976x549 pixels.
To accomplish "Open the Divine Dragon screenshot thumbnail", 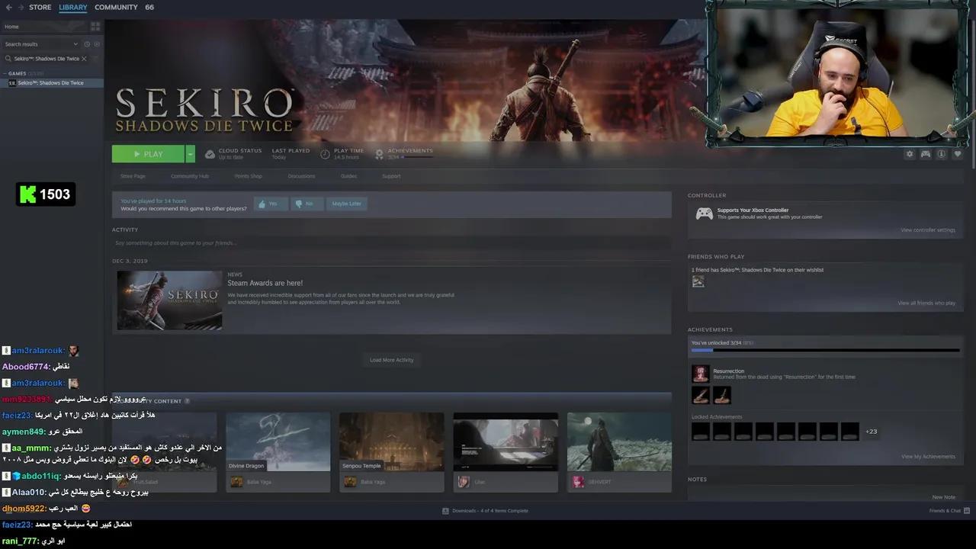I will (x=278, y=442).
